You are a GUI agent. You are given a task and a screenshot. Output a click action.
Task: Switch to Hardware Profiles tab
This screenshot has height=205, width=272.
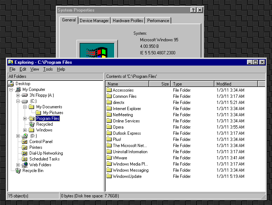point(128,21)
